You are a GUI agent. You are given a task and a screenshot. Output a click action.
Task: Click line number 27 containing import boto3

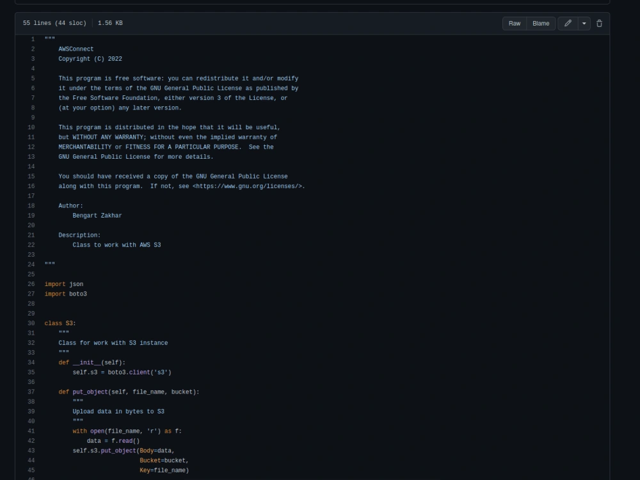click(30, 294)
